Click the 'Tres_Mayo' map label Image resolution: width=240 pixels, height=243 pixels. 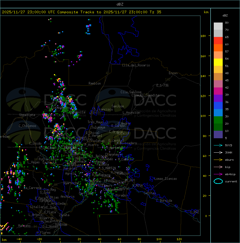tap(95, 122)
